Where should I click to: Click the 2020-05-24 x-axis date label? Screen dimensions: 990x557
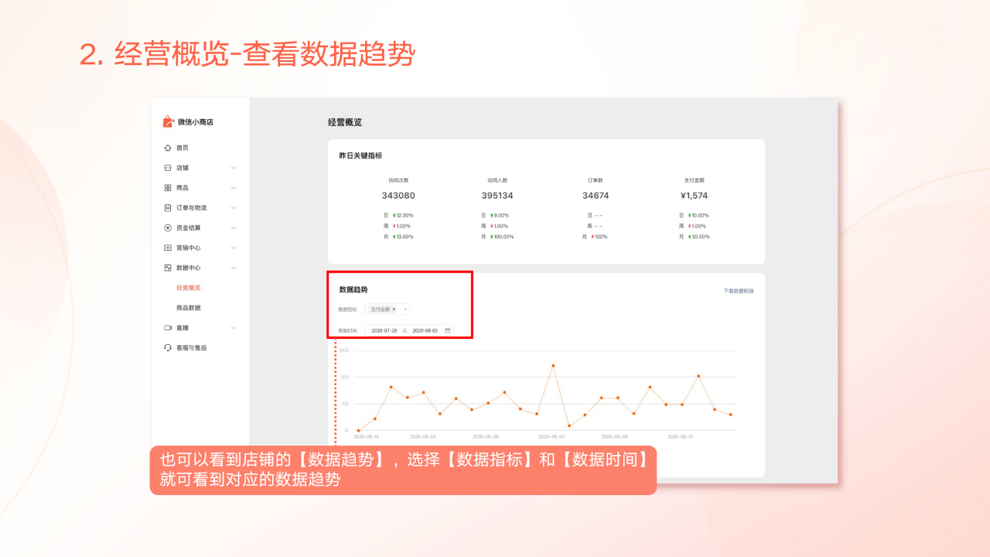click(423, 436)
